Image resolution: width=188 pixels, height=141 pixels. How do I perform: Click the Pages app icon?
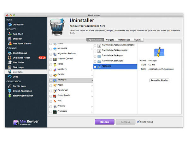pos(55,86)
